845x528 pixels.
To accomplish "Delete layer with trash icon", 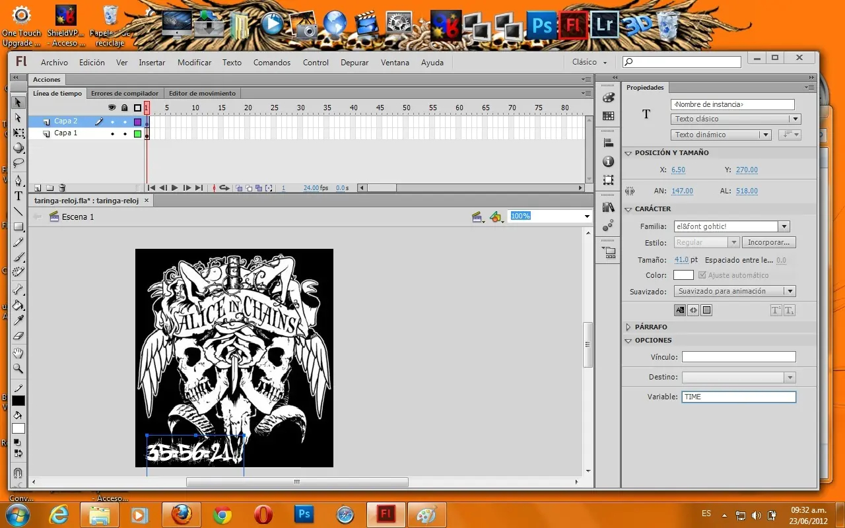I will (x=63, y=188).
